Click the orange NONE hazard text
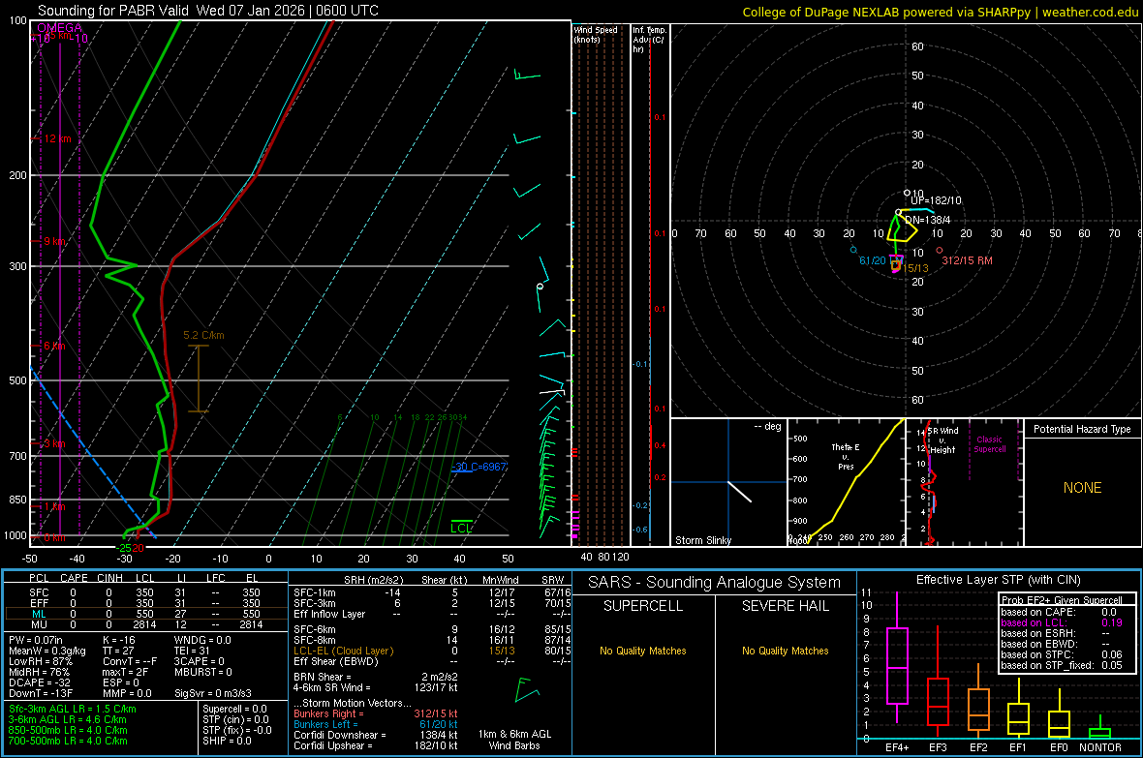 click(1082, 488)
